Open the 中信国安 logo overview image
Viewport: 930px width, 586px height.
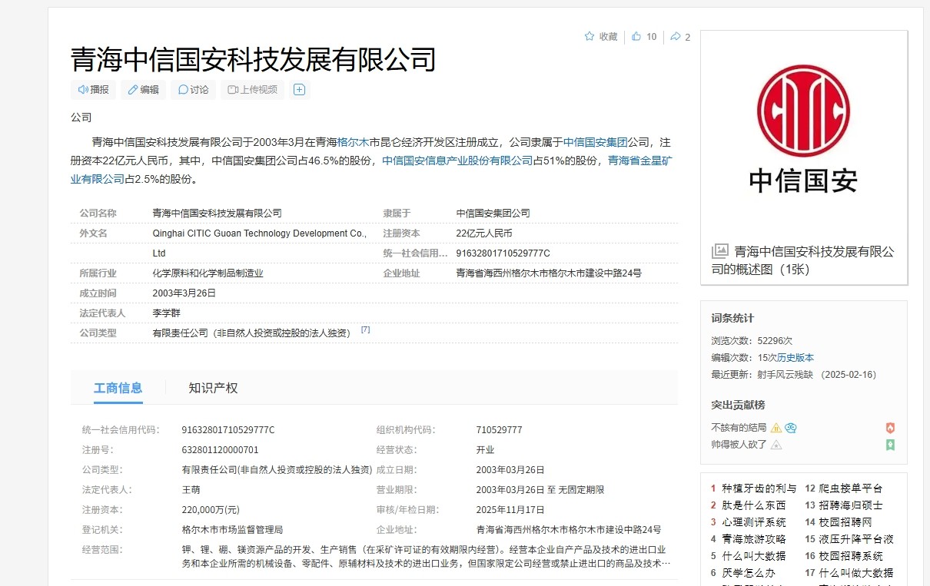pos(803,131)
